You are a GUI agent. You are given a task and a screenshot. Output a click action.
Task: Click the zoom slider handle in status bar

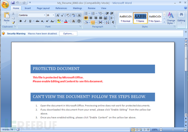coord(173,130)
